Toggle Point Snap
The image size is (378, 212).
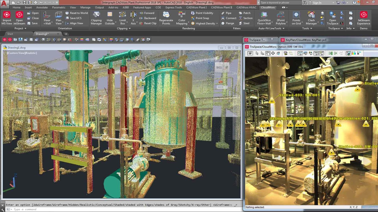pyautogui.click(x=200, y=18)
